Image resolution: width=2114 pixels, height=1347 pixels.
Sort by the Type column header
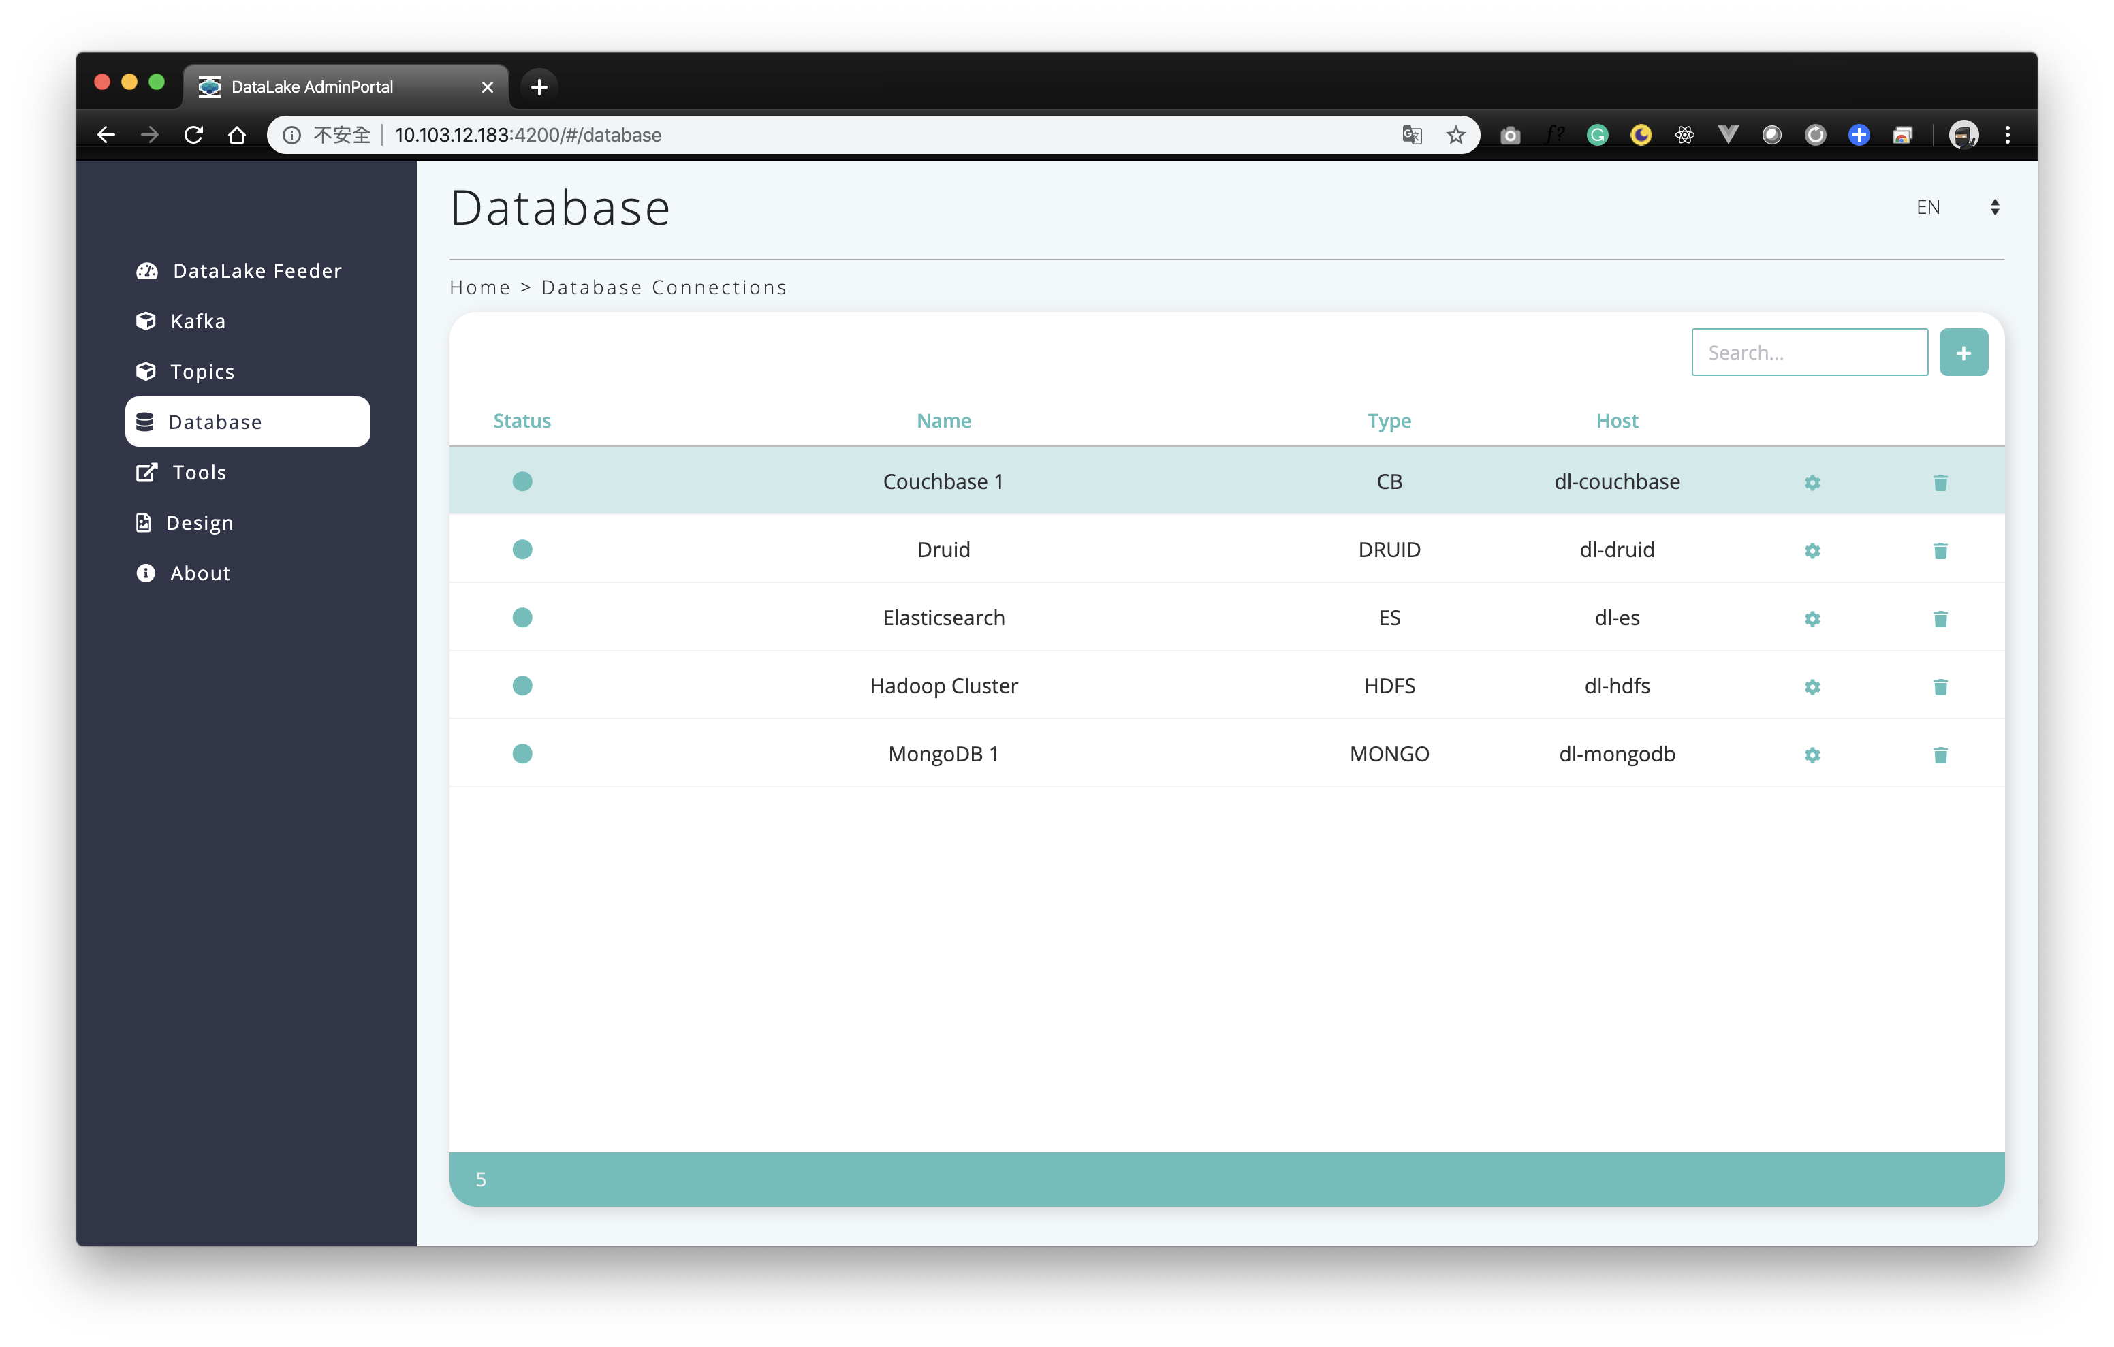point(1389,421)
